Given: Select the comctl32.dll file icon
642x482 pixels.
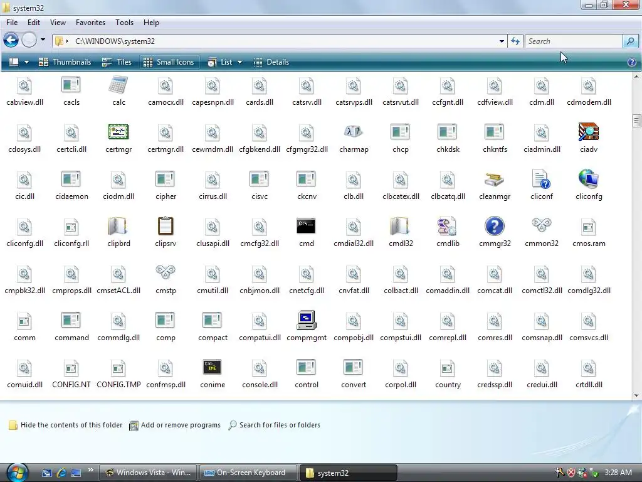Looking at the screenshot, I should pos(541,274).
